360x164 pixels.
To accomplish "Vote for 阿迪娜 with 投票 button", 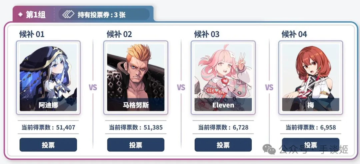I will click(x=48, y=145).
